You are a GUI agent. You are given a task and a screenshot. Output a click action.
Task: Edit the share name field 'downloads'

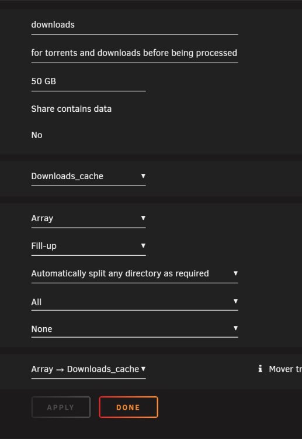135,25
